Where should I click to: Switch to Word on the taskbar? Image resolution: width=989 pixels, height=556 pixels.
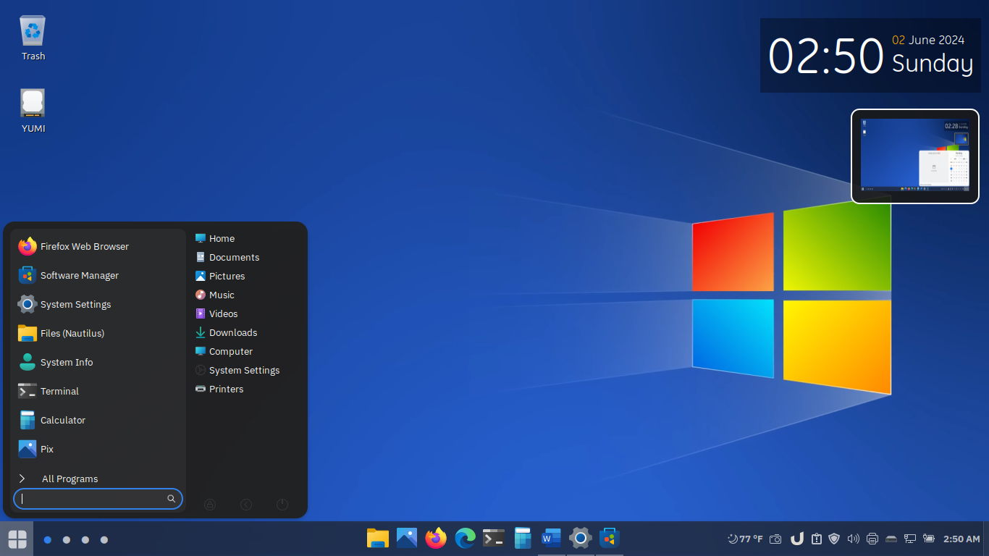point(552,539)
